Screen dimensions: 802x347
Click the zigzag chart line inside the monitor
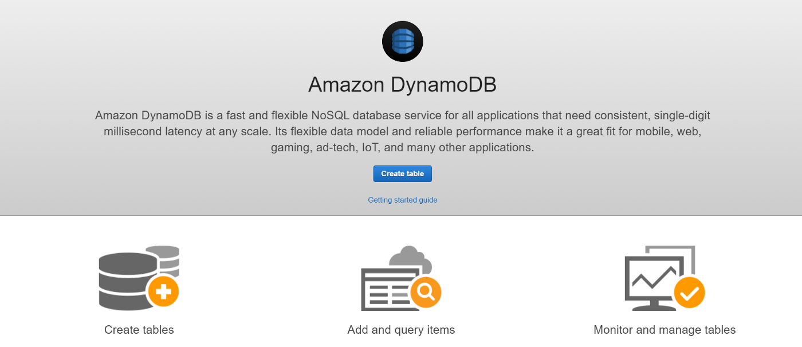(x=653, y=277)
